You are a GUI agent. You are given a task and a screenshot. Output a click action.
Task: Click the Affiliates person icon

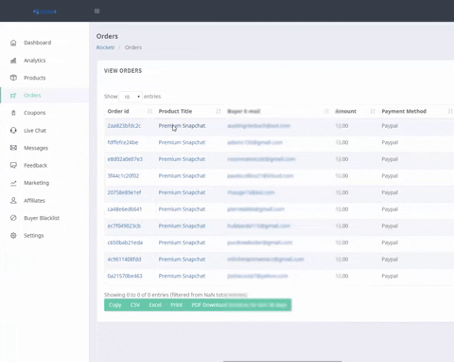(13, 200)
